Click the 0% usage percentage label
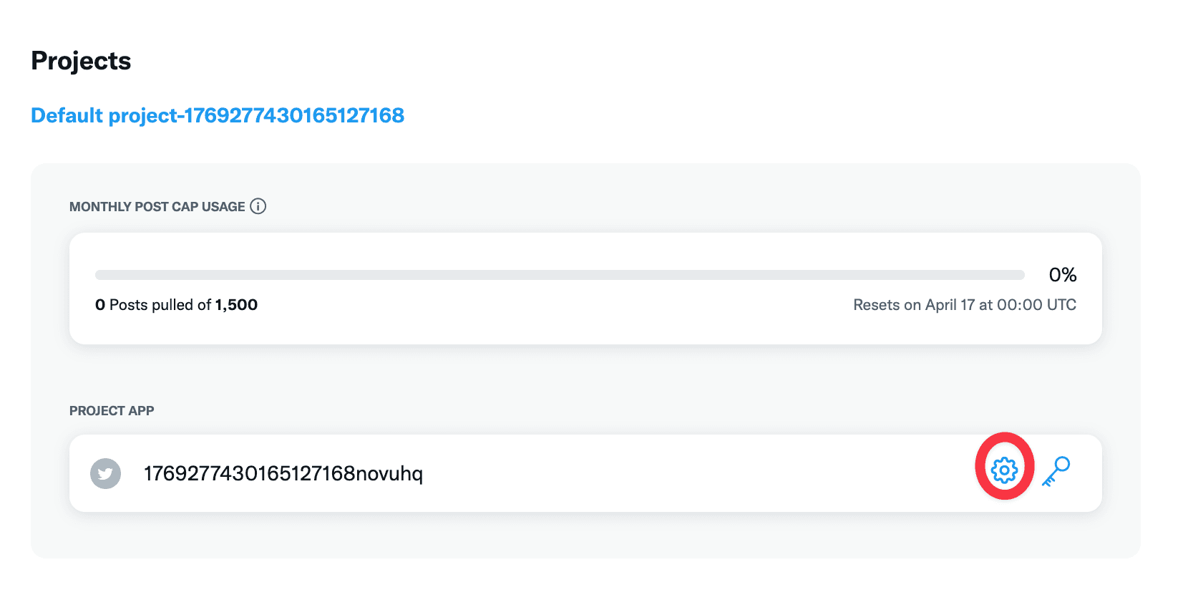The image size is (1188, 610). 1063,275
